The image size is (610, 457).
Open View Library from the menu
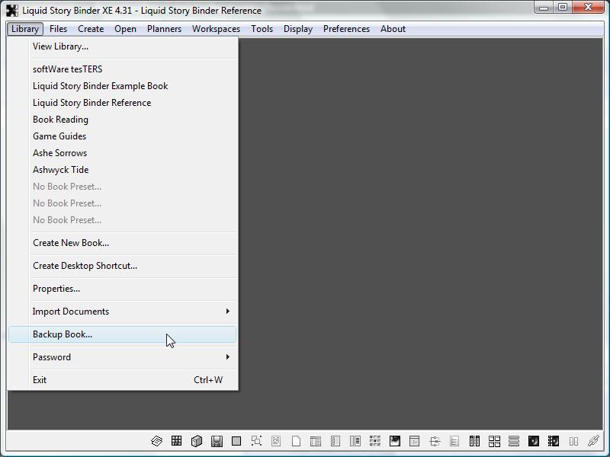60,46
